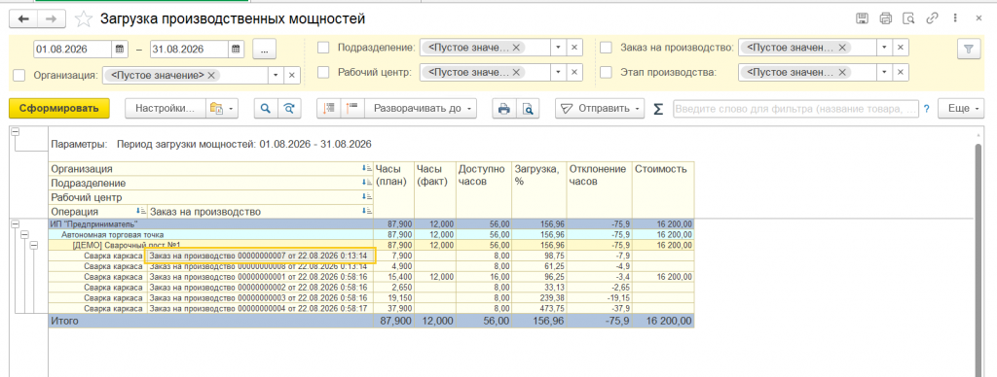Select order 00000000008 cell
Screen dimensions: 997x377
[261, 266]
